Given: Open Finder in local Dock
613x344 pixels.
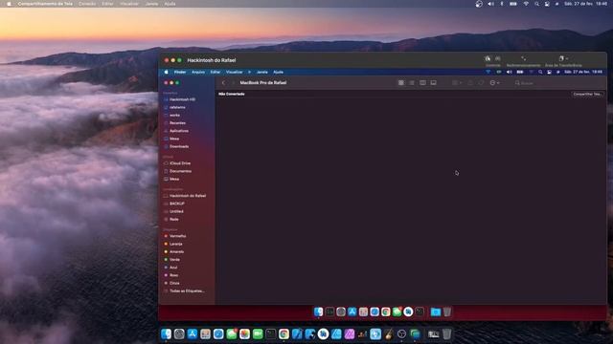Looking at the screenshot, I should (166, 333).
